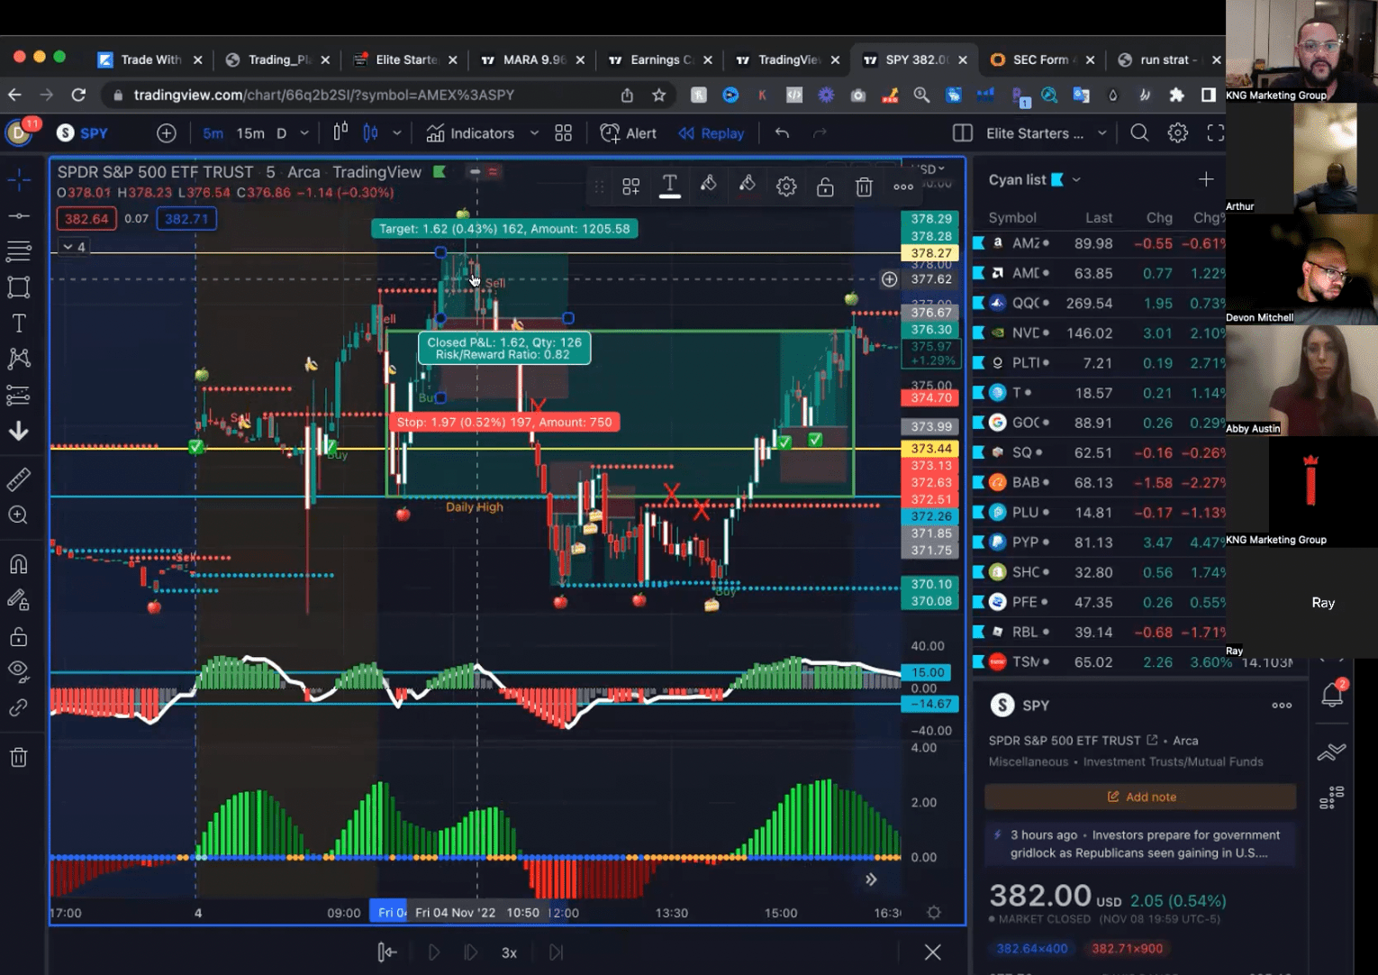
Task: Select the D daily interval
Action: pos(281,133)
